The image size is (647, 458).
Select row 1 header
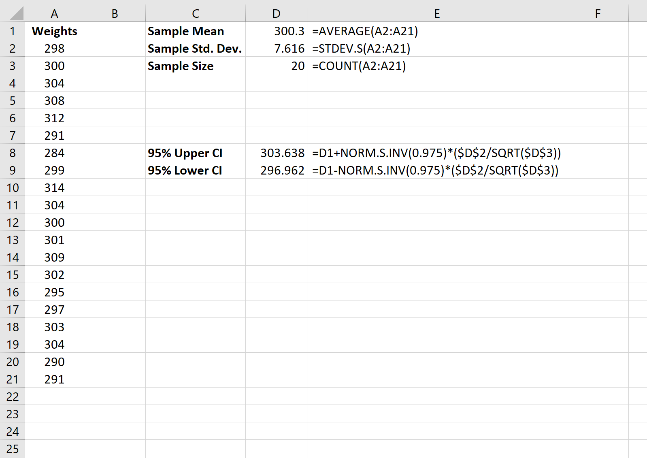(13, 31)
